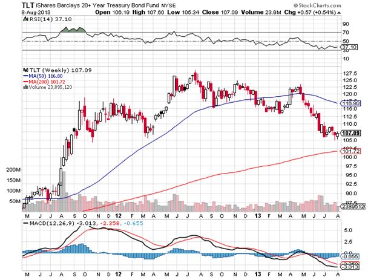Viewport: 368px width, 280px height.
Task: Click the High 107.60 header value
Action: (x=148, y=12)
